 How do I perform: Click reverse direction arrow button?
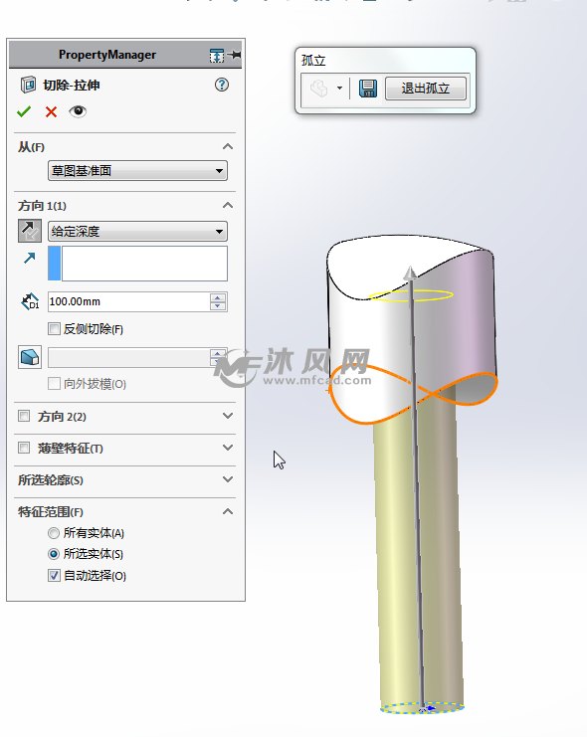tap(30, 231)
